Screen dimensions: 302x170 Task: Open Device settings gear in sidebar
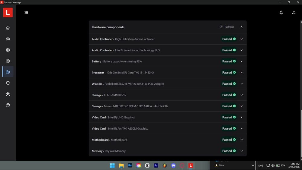[8, 50]
